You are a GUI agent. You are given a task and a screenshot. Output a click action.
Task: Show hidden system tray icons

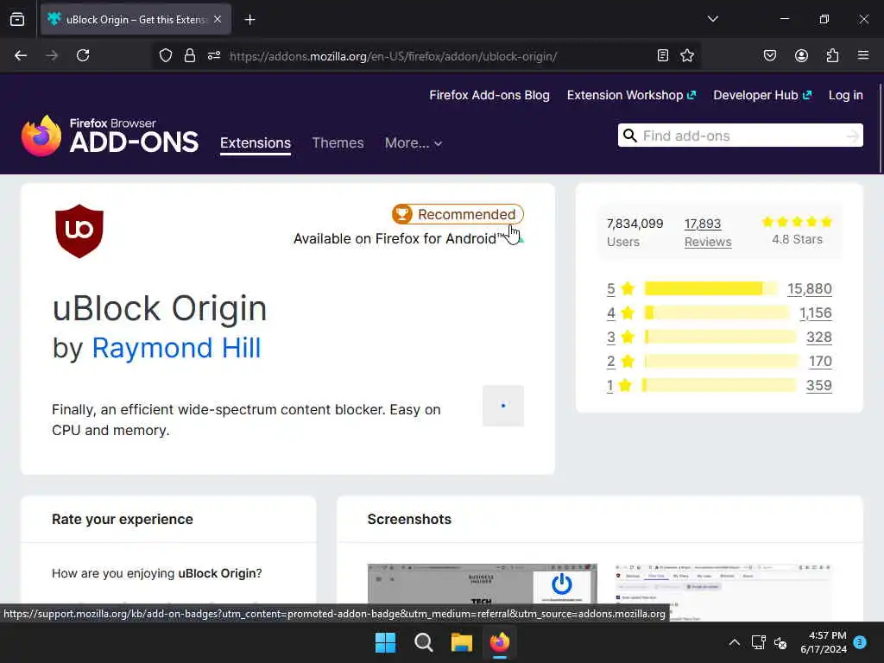tap(734, 642)
